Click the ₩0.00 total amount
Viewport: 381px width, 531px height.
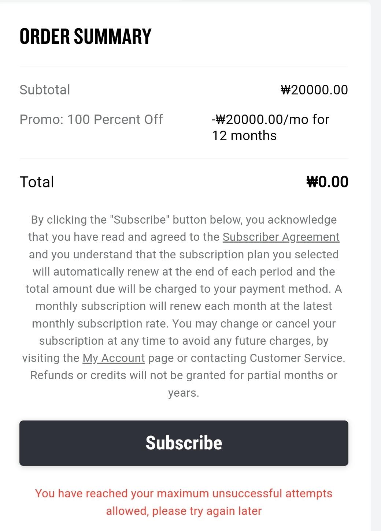(x=327, y=182)
